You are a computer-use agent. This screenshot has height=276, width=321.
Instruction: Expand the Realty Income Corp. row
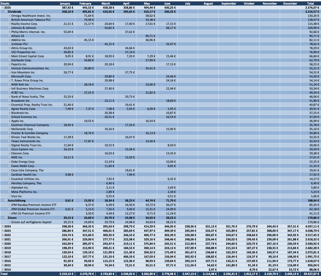click(x=9, y=24)
